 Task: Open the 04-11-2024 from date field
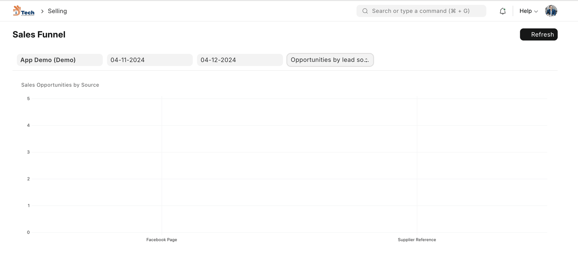coord(150,60)
